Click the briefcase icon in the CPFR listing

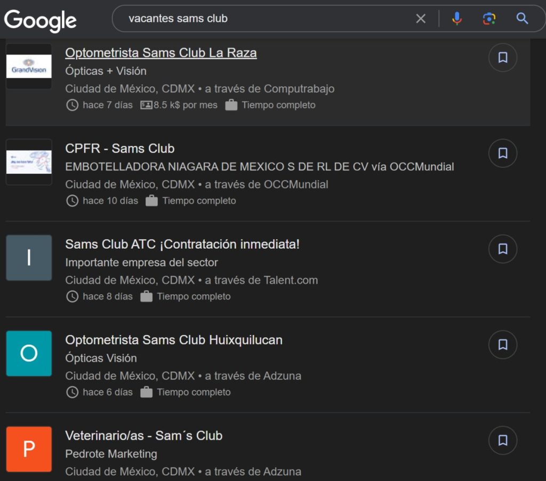click(x=151, y=201)
